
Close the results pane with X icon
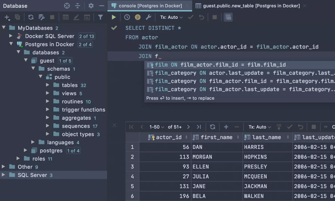pyautogui.click(x=114, y=125)
